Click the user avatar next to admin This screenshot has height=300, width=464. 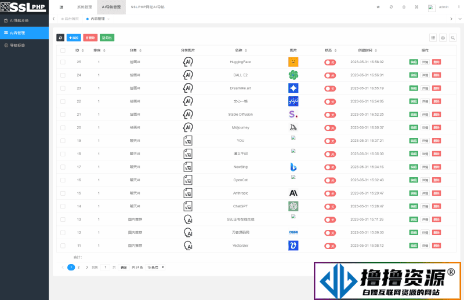coord(432,8)
